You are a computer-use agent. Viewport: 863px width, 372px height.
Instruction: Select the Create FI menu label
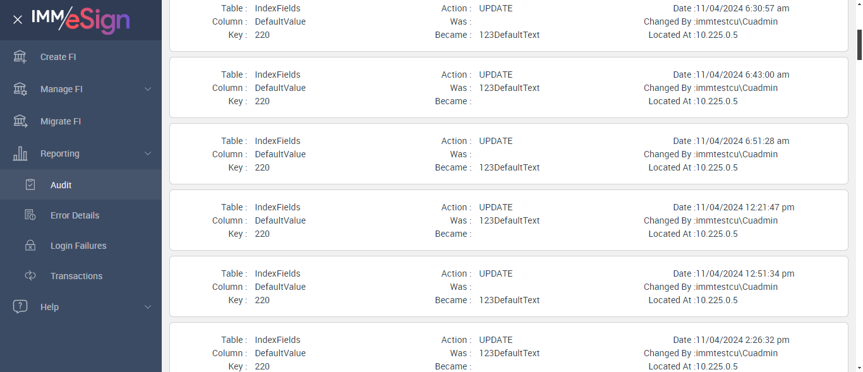(x=58, y=57)
